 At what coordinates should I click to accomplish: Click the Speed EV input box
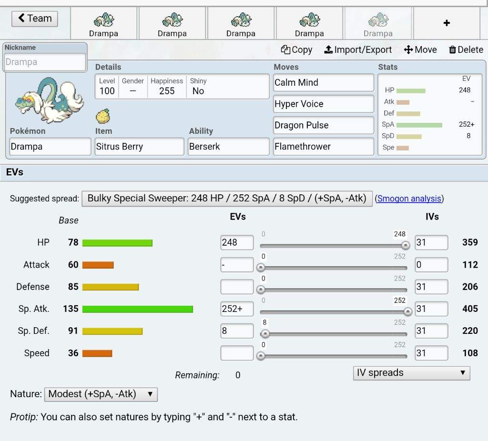coord(237,353)
